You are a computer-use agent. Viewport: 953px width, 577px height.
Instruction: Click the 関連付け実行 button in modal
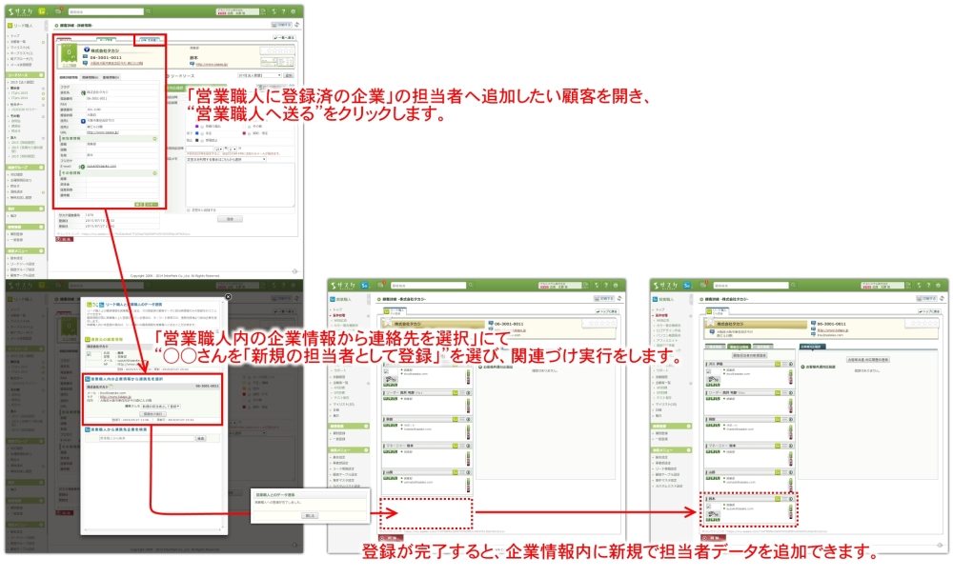point(151,413)
